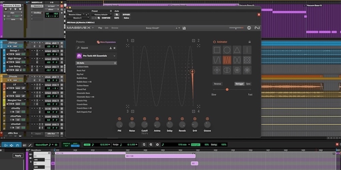The image size is (341, 170).
Task: Select the vertical line Animator shape
Action: 247,50
